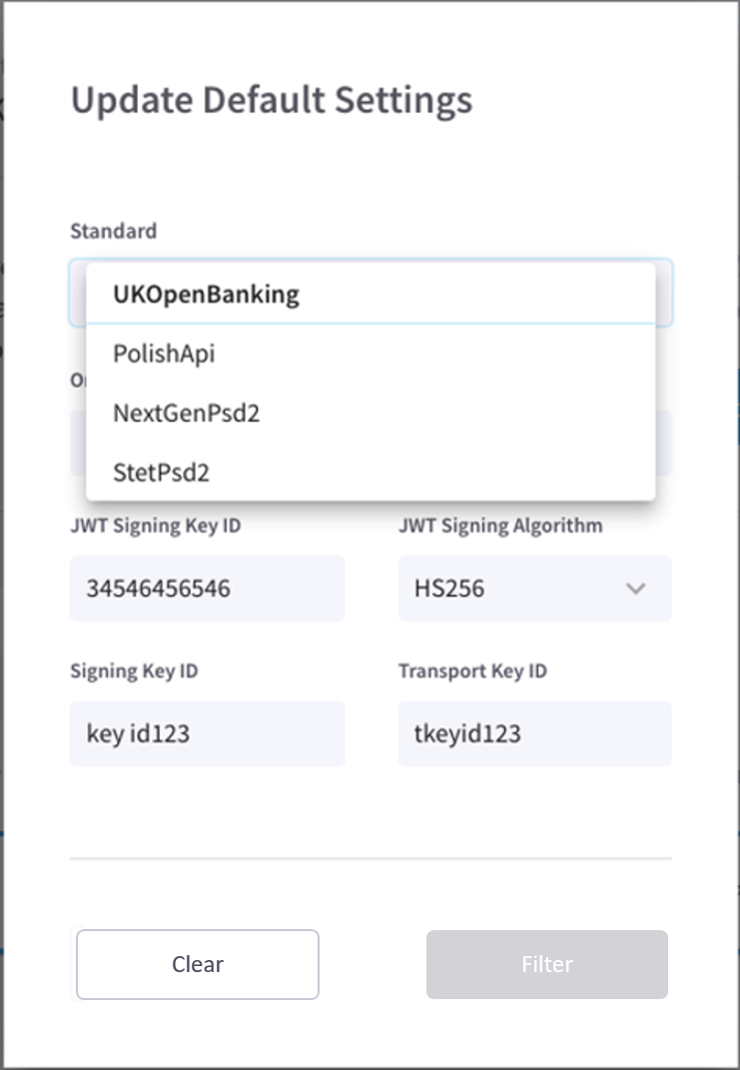Viewport: 740px width, 1070px height.
Task: Click the Transport Key ID label
Action: pos(472,670)
